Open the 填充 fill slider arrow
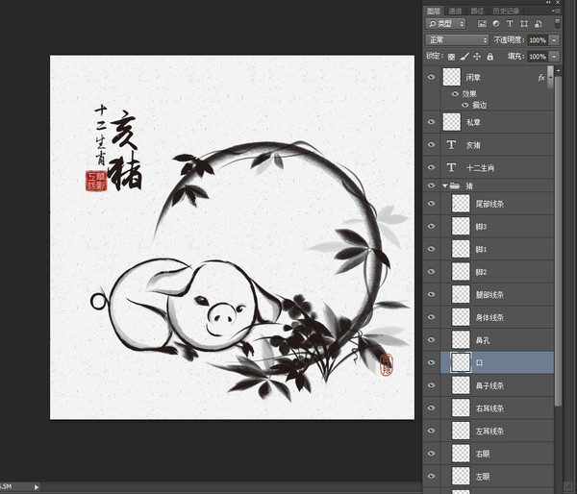 554,57
